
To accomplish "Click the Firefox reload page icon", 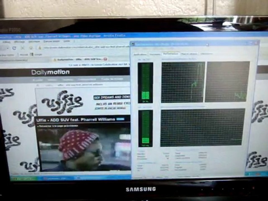I will tap(14, 48).
